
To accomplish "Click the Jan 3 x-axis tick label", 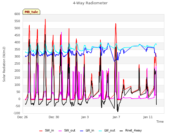I will pos(85,117).
